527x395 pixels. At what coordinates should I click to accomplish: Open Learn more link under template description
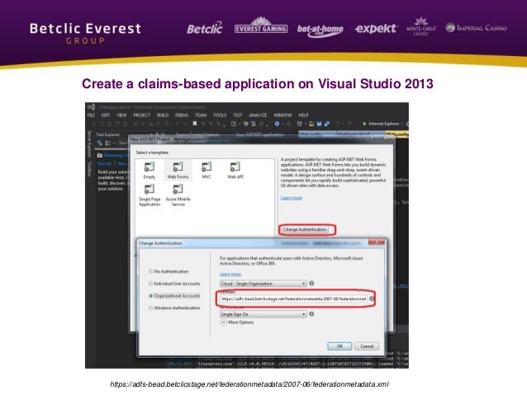tap(291, 198)
